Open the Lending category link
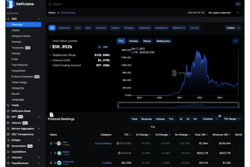The width and height of the screenshot is (250, 167). pos(107,163)
